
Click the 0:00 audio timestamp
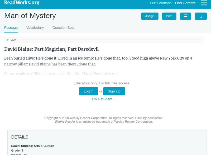(x=13, y=40)
